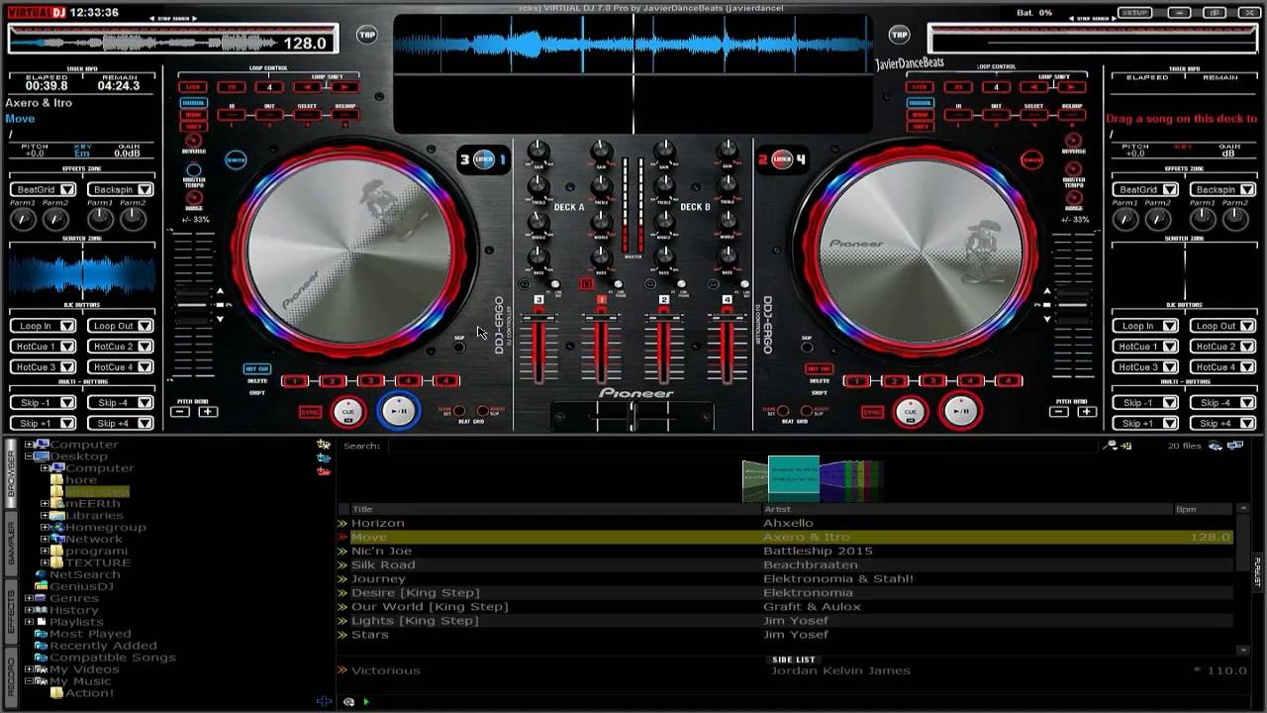Click the red filter folder icon

coord(324,471)
